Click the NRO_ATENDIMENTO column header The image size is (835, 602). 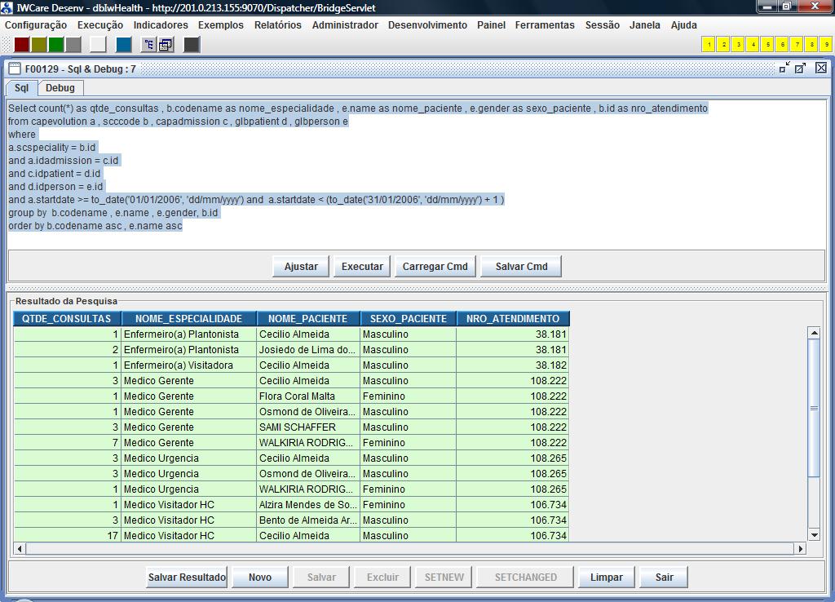[514, 319]
